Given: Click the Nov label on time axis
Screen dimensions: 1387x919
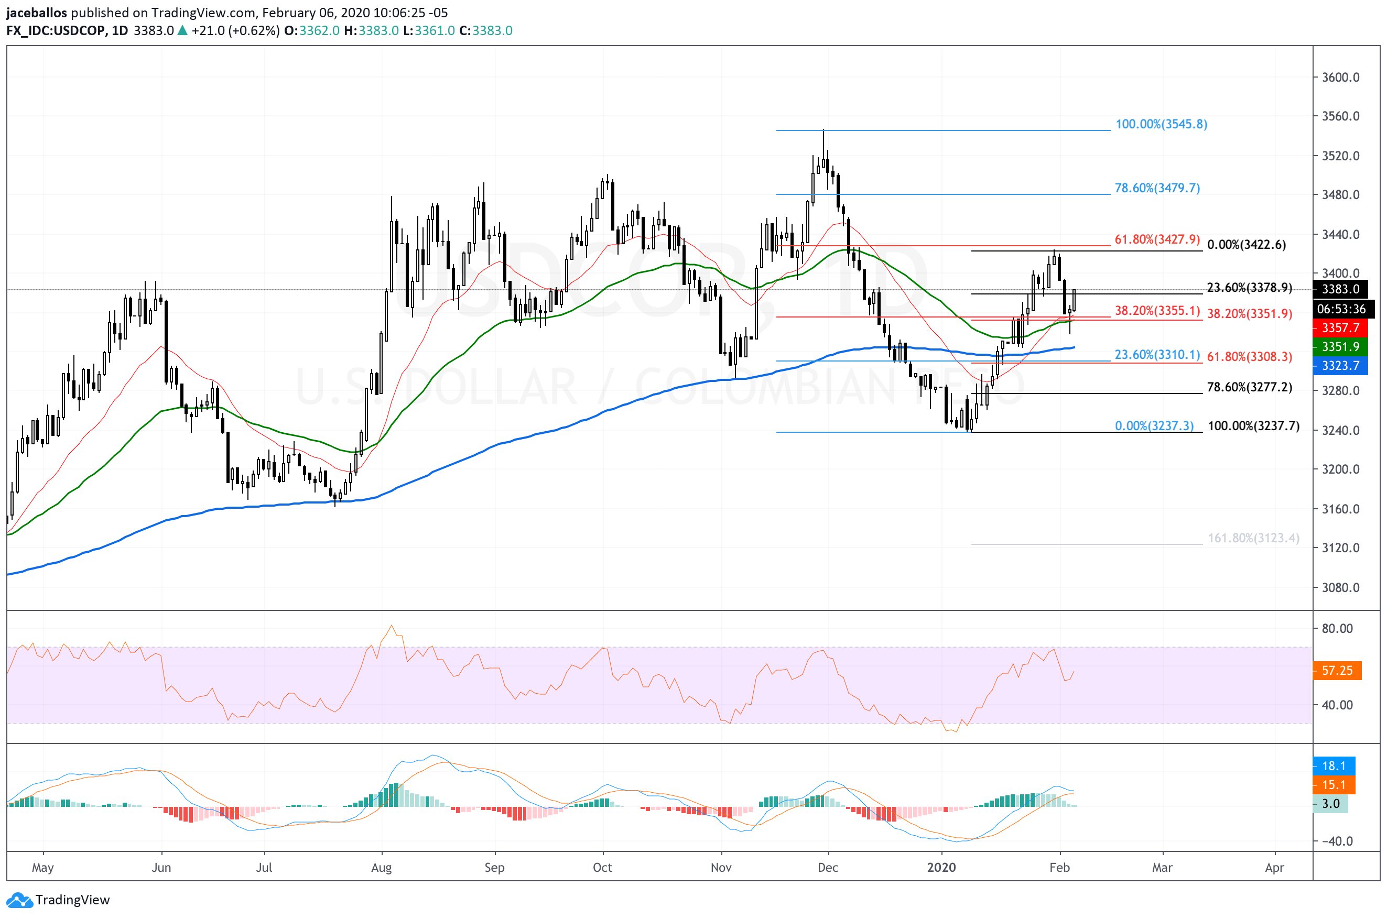Looking at the screenshot, I should pos(721,868).
